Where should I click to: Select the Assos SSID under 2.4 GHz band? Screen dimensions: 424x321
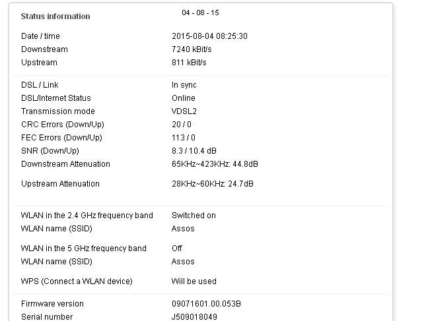tap(183, 229)
